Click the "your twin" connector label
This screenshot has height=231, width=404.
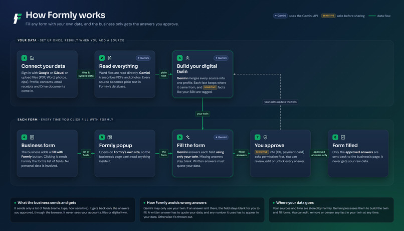[x=203, y=114]
